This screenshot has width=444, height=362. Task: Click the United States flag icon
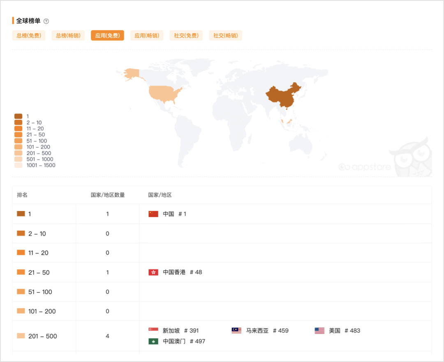coord(319,331)
